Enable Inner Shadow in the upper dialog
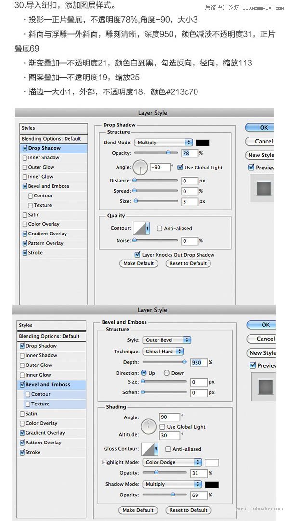This screenshot has height=521, width=289. (25, 158)
